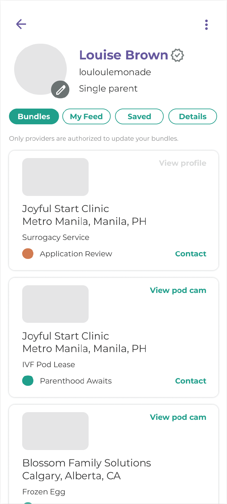The image size is (227, 504).
Task: Tap the green Parenthood Awaits status dot
Action: pyautogui.click(x=28, y=381)
